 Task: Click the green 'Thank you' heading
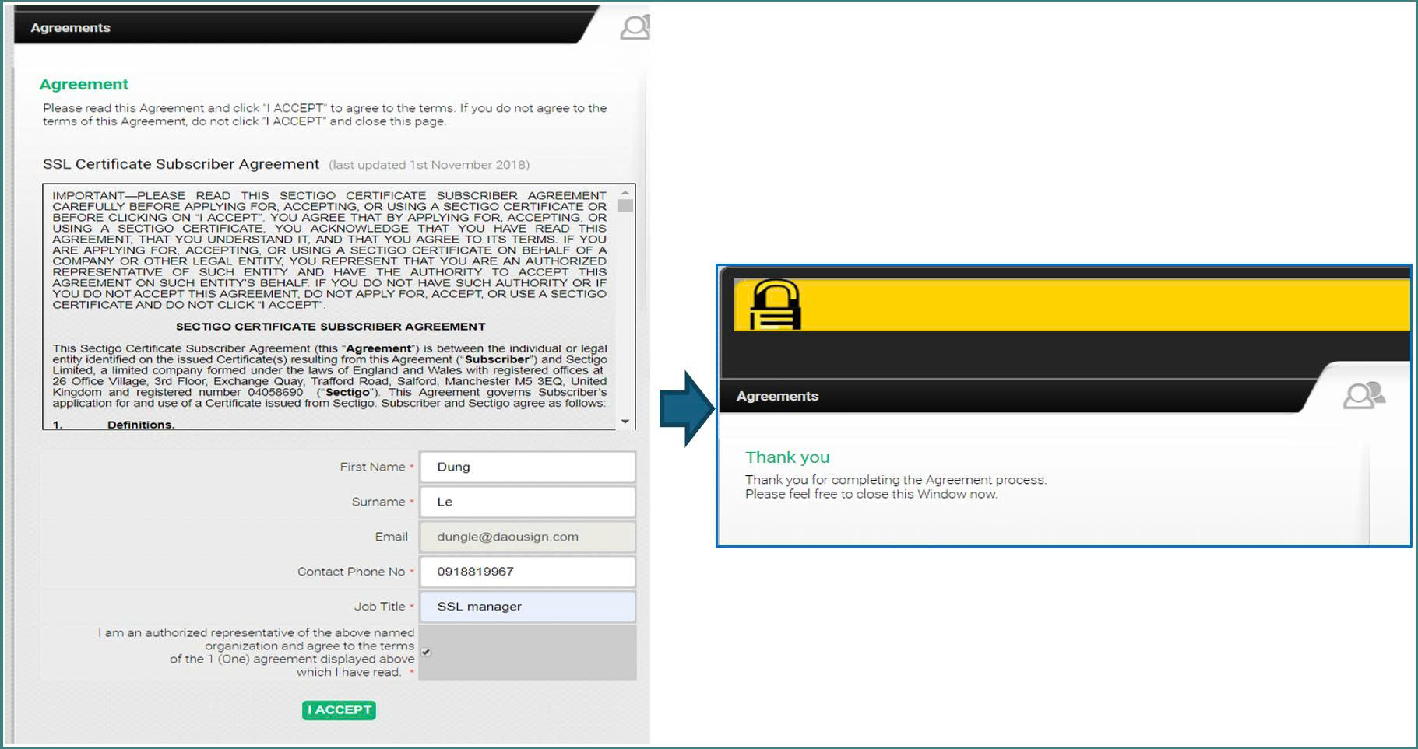(x=787, y=457)
